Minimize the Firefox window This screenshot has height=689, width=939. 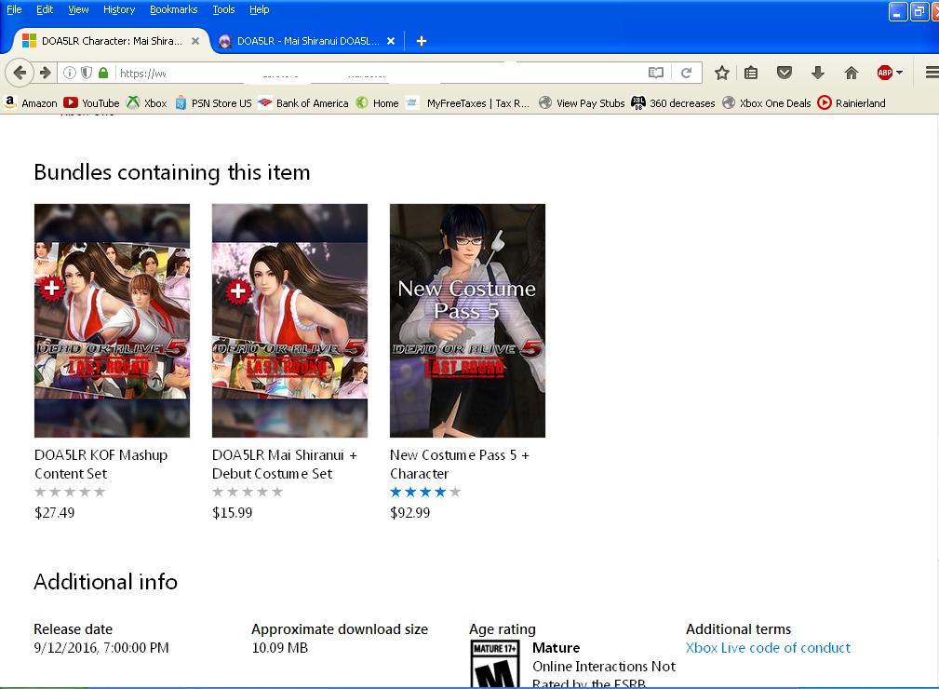pyautogui.click(x=898, y=11)
